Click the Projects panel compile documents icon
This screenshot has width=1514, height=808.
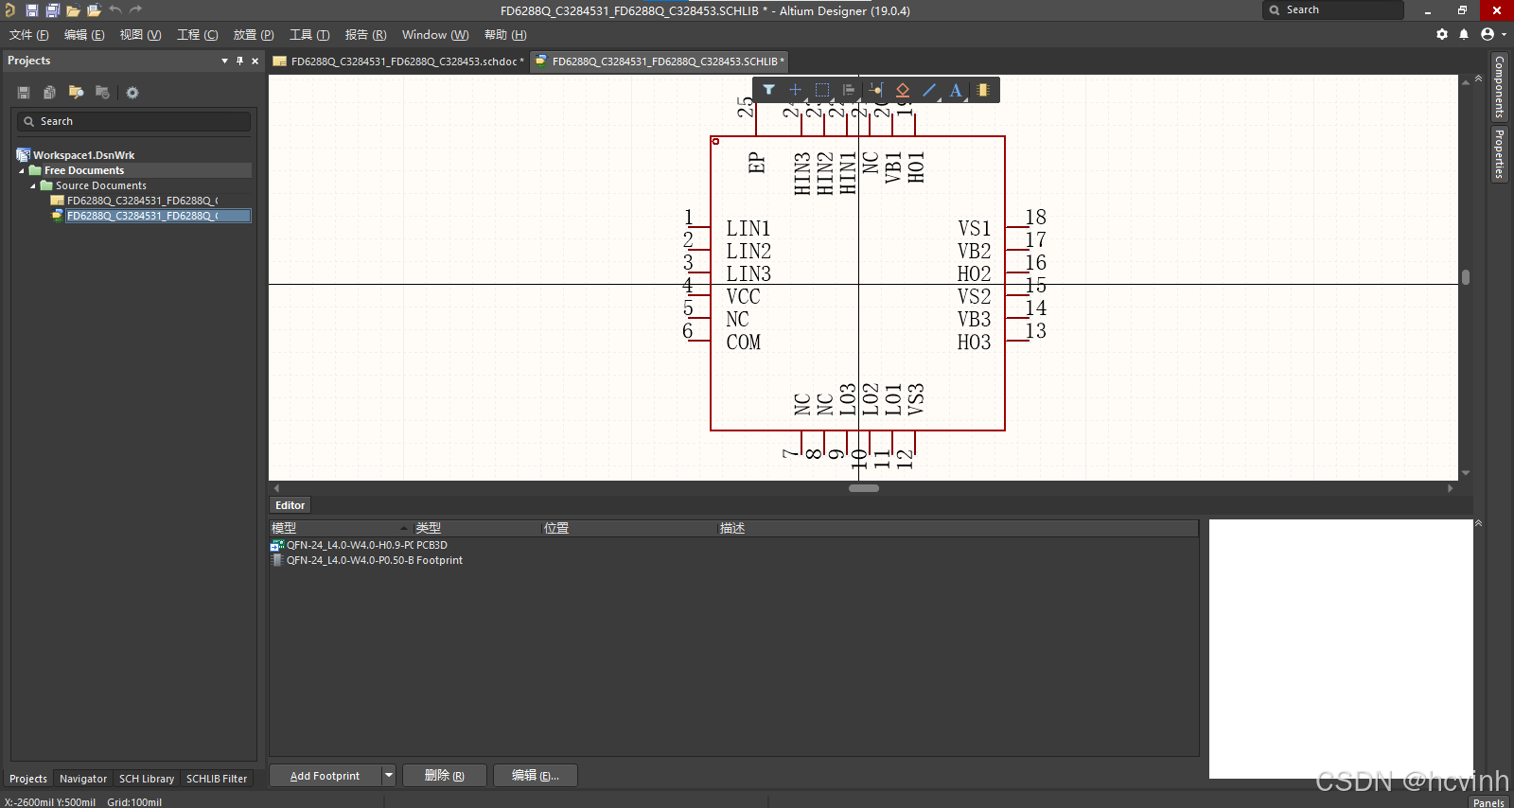(49, 92)
